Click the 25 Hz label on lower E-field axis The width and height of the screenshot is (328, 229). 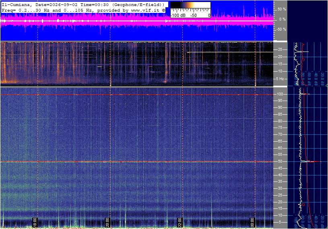(280, 195)
